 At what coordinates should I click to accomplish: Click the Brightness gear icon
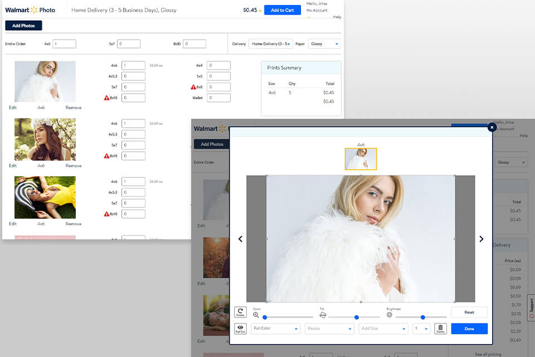(390, 315)
